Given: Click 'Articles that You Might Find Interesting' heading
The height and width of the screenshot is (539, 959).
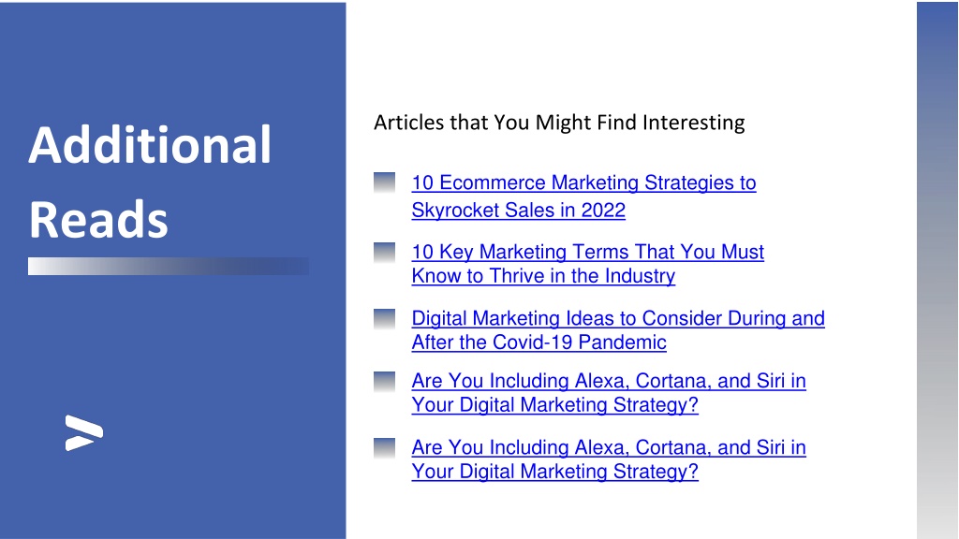Looking at the screenshot, I should pyautogui.click(x=559, y=123).
